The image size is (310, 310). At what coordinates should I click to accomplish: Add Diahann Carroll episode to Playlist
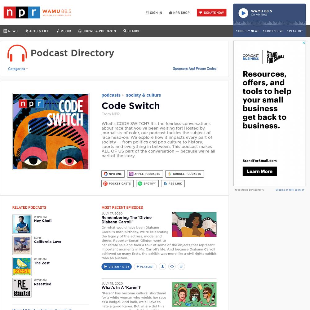[x=145, y=267]
